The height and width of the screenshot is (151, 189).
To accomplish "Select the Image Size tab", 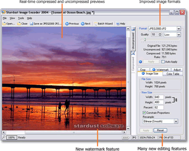I will click(x=150, y=74).
